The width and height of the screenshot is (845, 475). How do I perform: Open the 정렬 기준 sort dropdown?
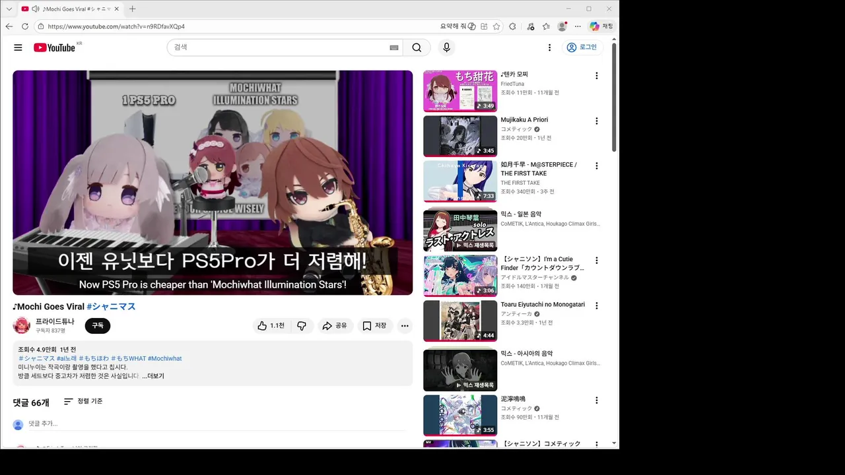(x=83, y=401)
